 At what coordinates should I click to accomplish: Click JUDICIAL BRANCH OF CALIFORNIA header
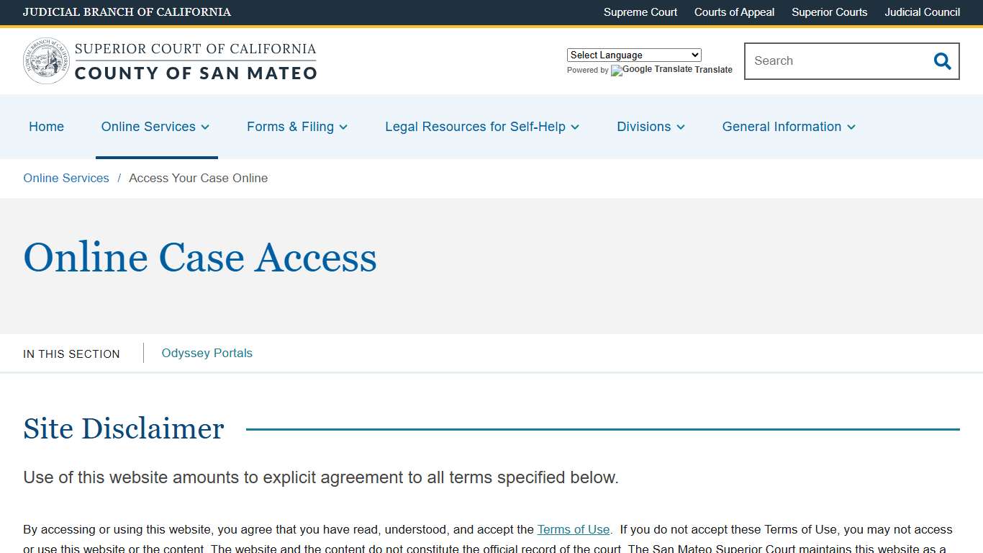click(127, 12)
